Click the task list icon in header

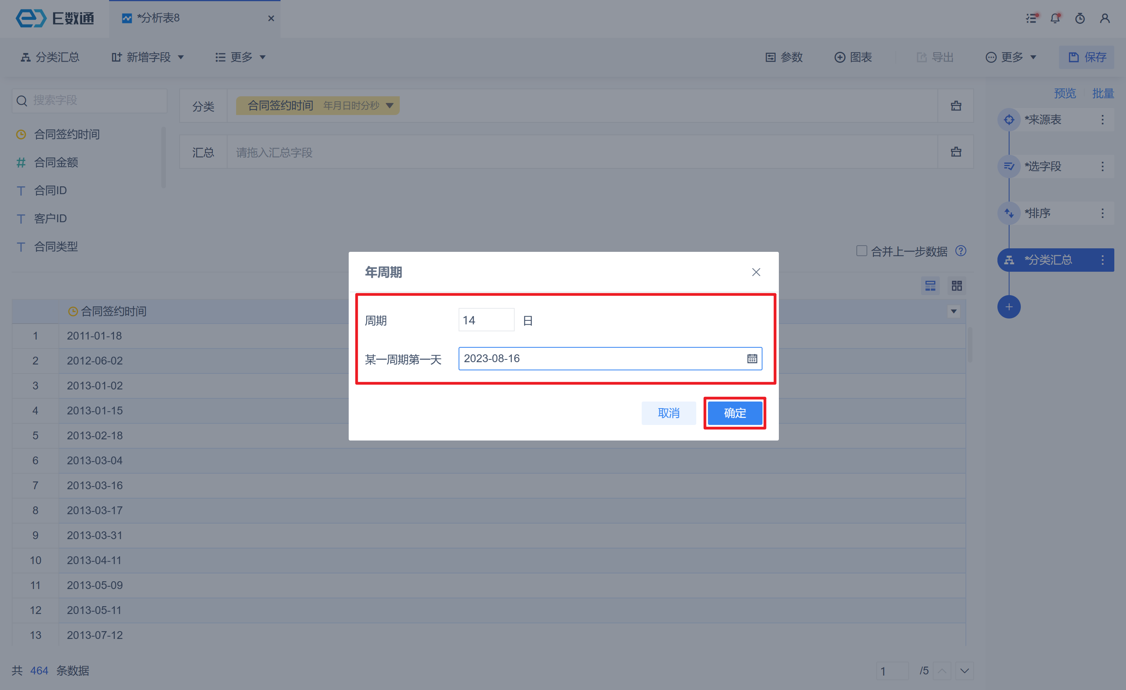tap(1031, 19)
